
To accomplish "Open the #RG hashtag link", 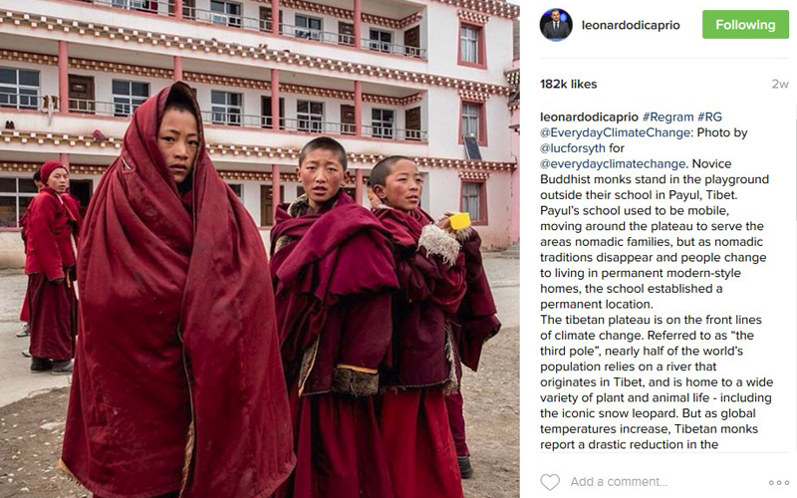I will pyautogui.click(x=709, y=117).
